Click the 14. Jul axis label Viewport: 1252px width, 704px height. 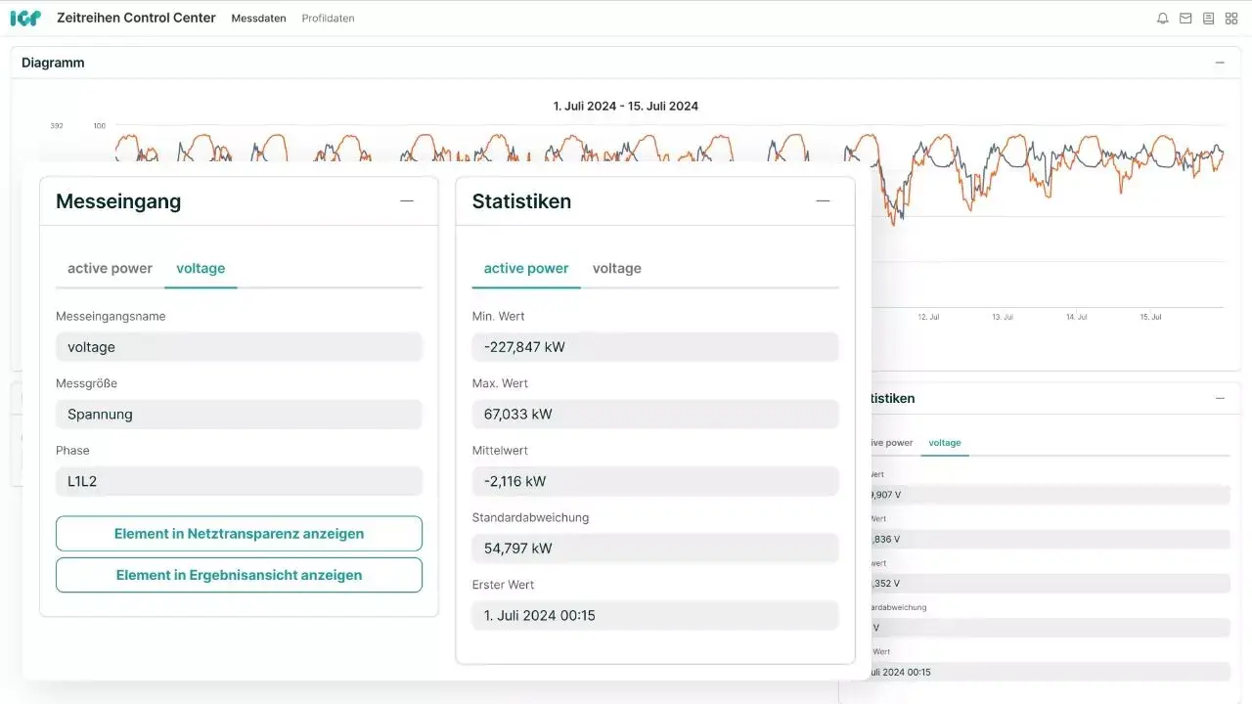point(1077,318)
